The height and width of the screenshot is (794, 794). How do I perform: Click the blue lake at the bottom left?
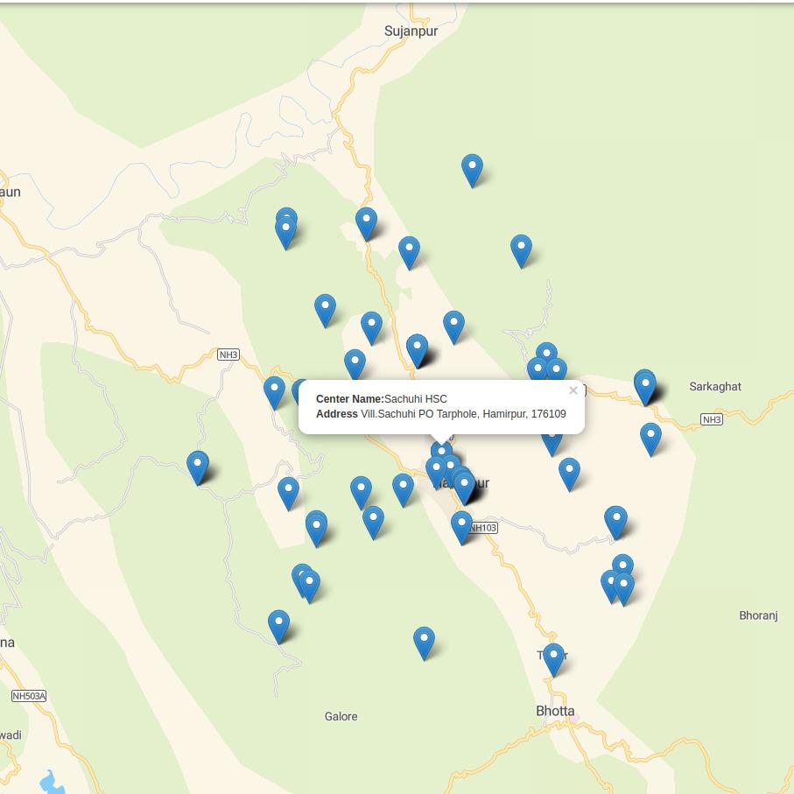[x=52, y=782]
